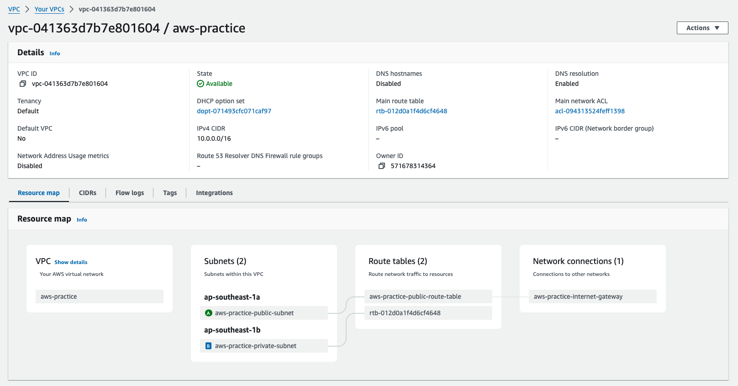Open the Integrations tab
Image resolution: width=738 pixels, height=386 pixels.
[214, 193]
